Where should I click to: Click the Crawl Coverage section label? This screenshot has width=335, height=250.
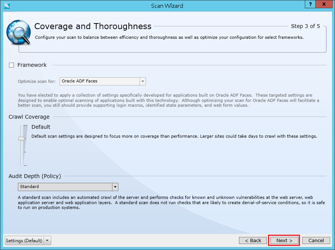29,117
